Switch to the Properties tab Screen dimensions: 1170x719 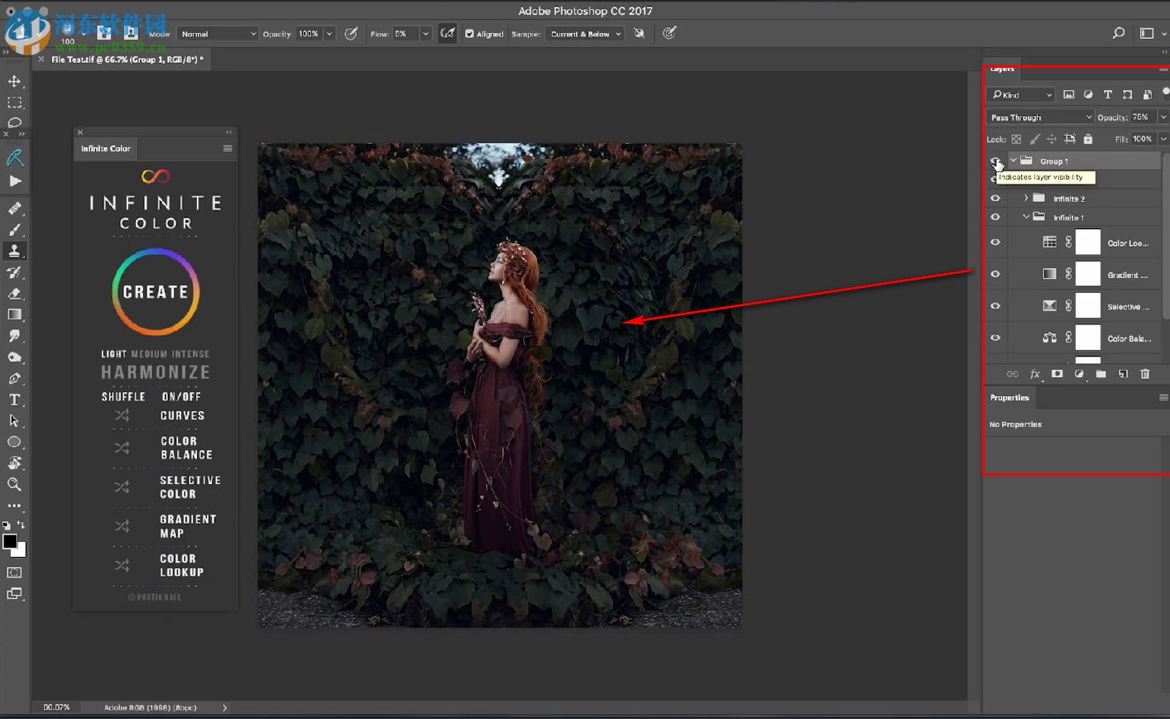1009,398
